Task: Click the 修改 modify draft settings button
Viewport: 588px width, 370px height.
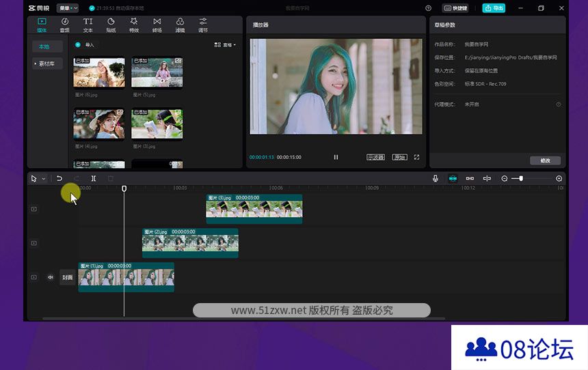Action: click(545, 160)
